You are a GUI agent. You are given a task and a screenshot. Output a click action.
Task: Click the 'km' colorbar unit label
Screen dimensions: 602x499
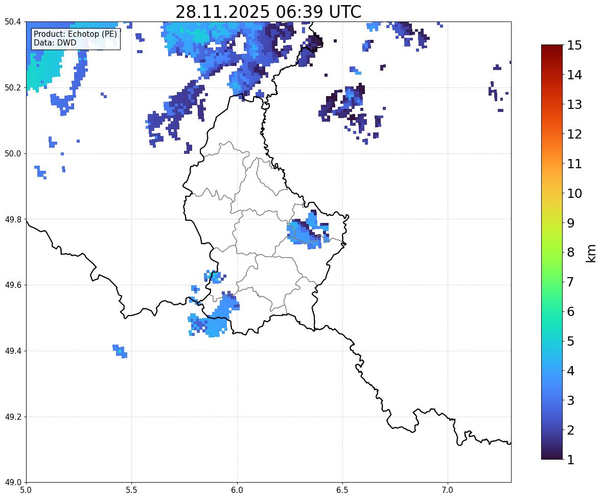coord(592,254)
